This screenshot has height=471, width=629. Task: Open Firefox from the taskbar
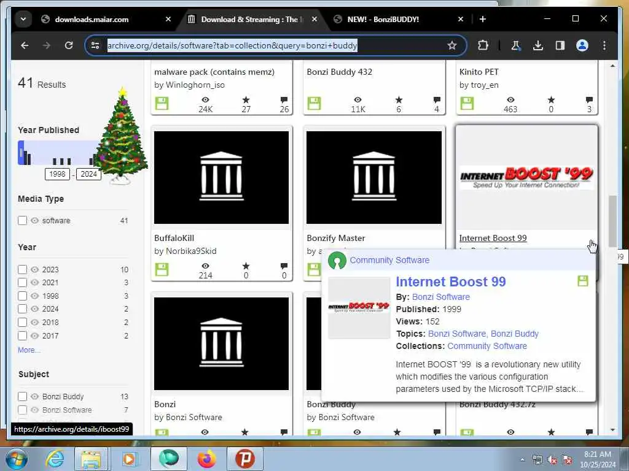tap(206, 459)
